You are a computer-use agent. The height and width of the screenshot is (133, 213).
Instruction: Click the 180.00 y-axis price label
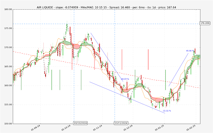(x=7, y=9)
